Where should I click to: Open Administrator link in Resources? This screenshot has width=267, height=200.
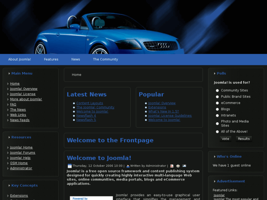point(21,168)
